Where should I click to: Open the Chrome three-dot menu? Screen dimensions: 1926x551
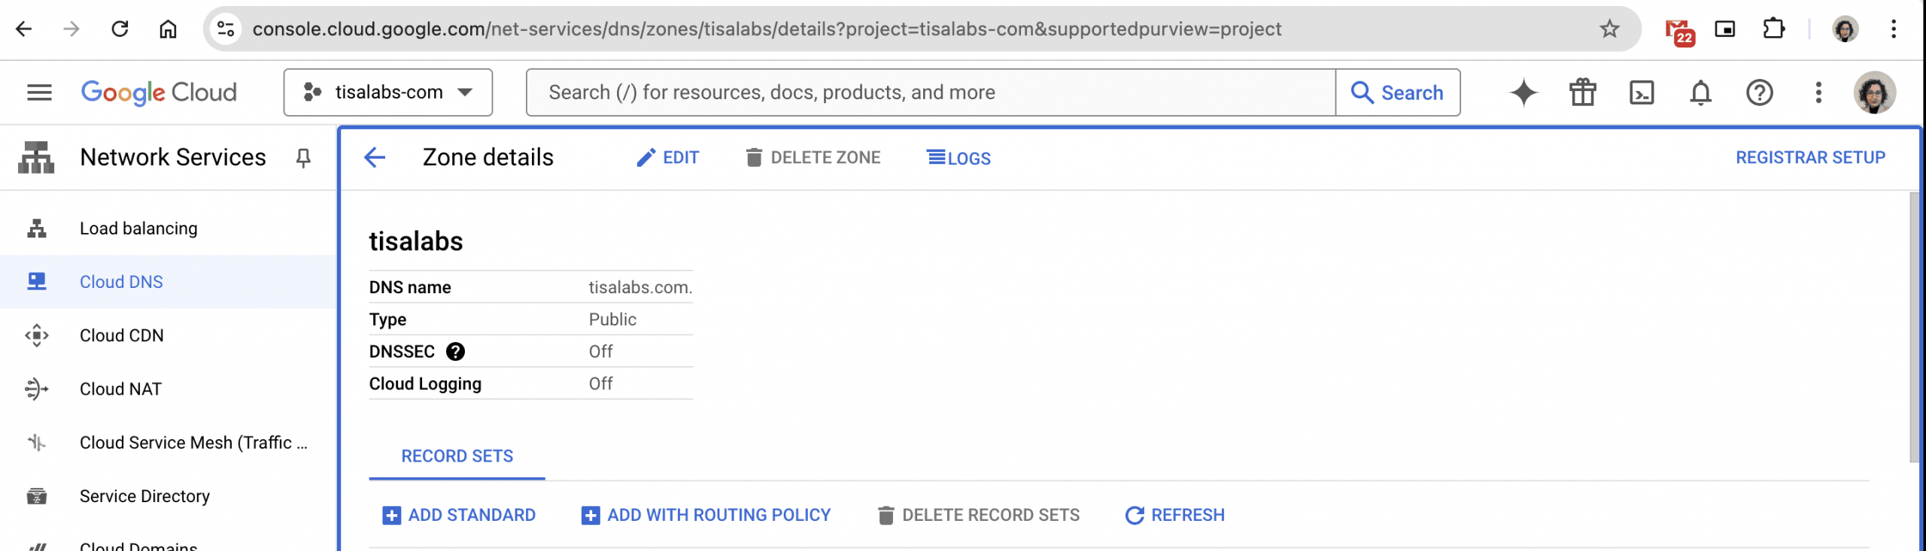click(x=1893, y=29)
